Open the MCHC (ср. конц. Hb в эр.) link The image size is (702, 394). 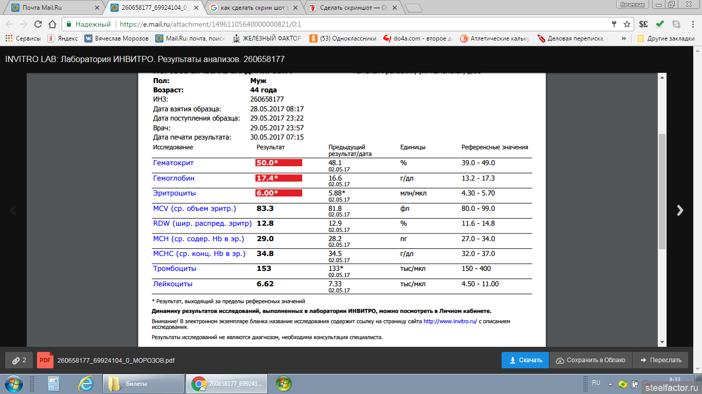[199, 253]
